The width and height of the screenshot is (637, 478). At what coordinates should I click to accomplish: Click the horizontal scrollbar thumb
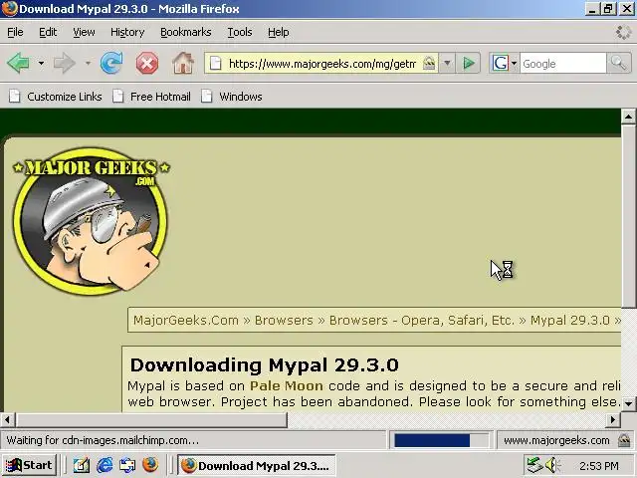[x=151, y=420]
